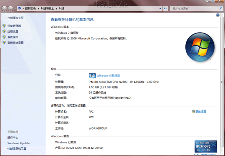This screenshot has width=225, height=156.
Task: Click the computer icon in the address bar
Action: coord(19,8)
